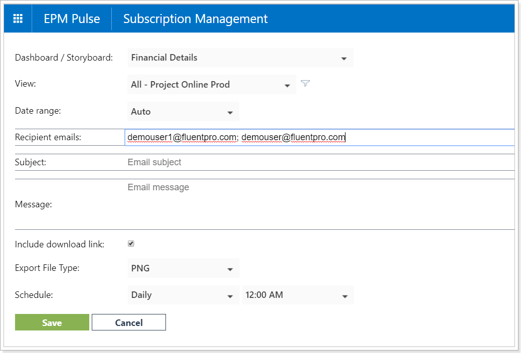Viewport: 521px width, 353px height.
Task: Click the View label
Action: pos(25,84)
